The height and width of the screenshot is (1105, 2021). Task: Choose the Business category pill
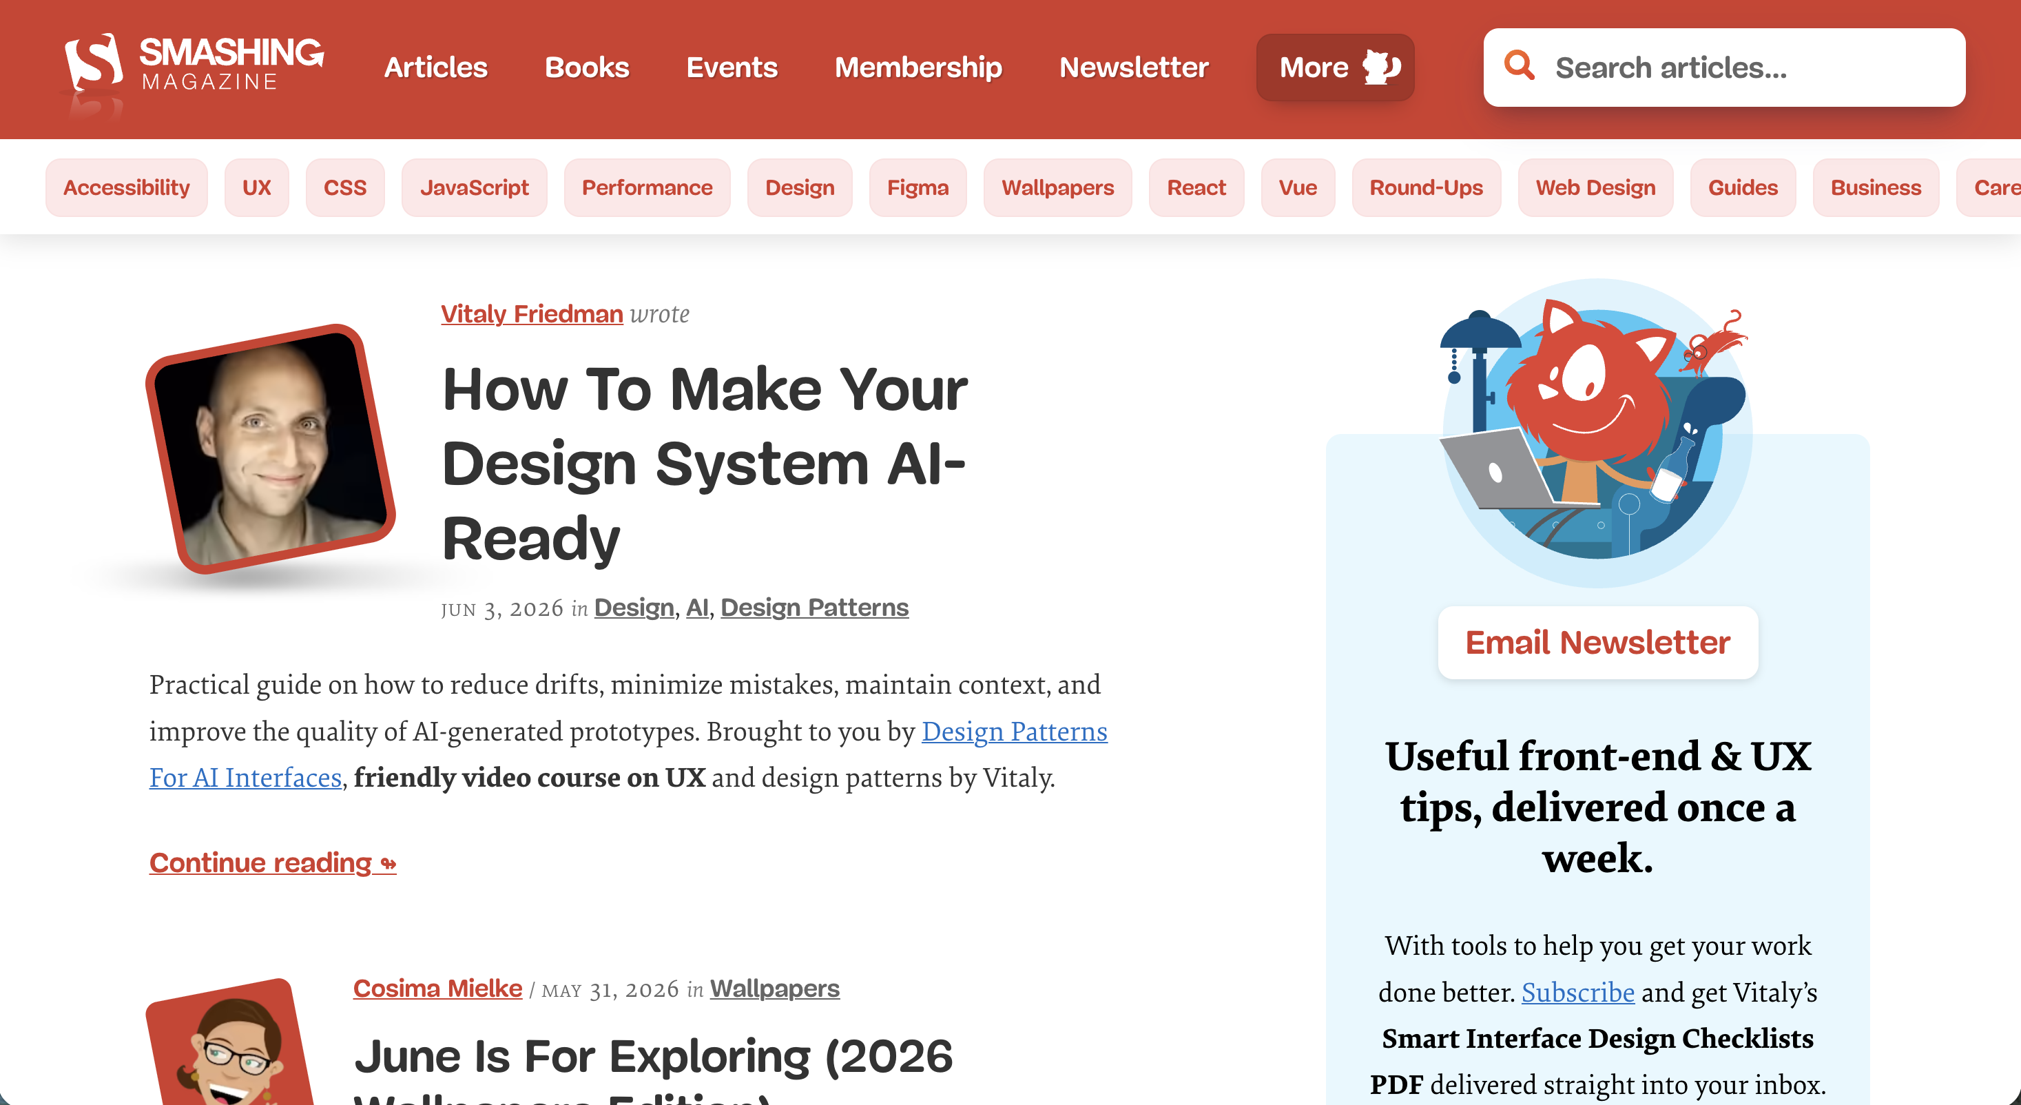tap(1876, 187)
